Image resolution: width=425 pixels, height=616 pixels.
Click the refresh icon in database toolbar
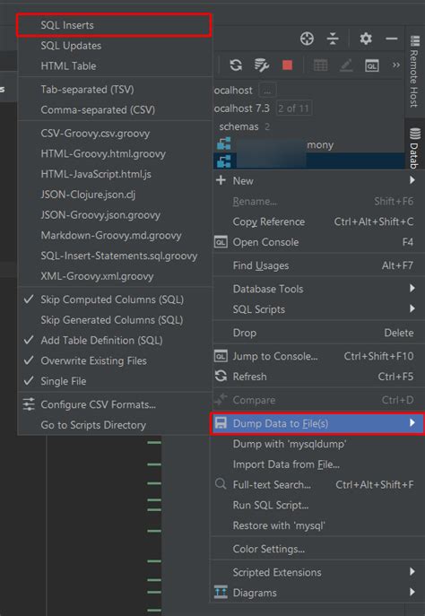pyautogui.click(x=236, y=65)
